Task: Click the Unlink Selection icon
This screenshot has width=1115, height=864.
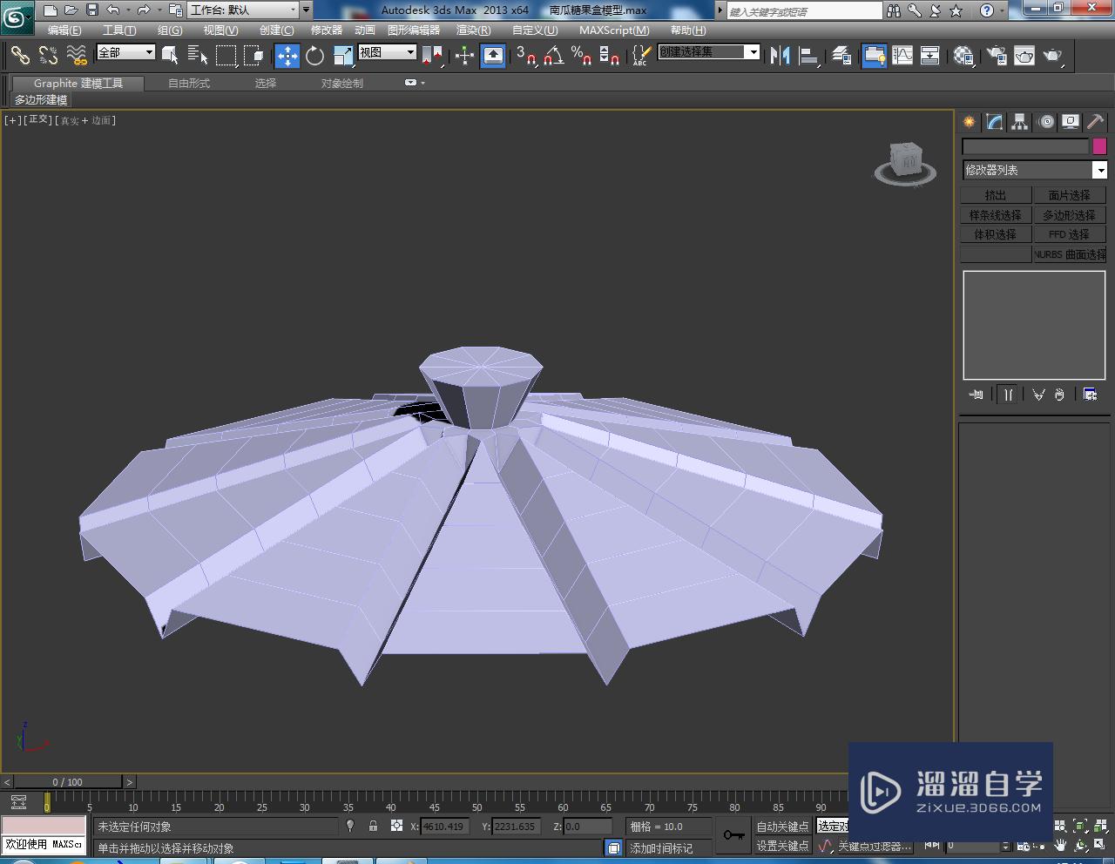Action: (48, 56)
